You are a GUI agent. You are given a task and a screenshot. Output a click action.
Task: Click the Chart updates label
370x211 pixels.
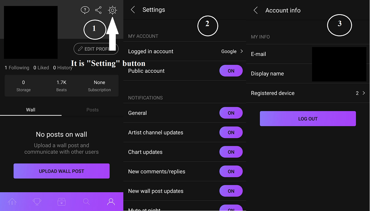pyautogui.click(x=145, y=152)
